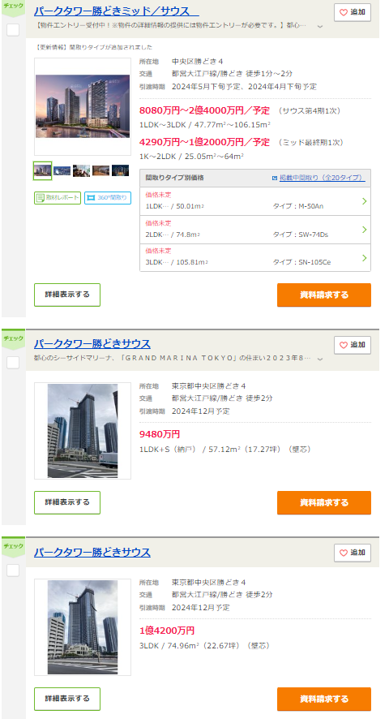
Task: Open the SN-105Ce 3LDK floor plan row
Action: pos(255,258)
